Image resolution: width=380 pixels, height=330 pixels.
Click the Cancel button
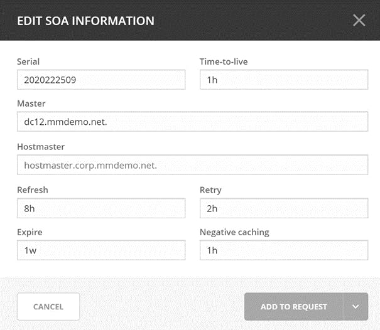click(48, 307)
